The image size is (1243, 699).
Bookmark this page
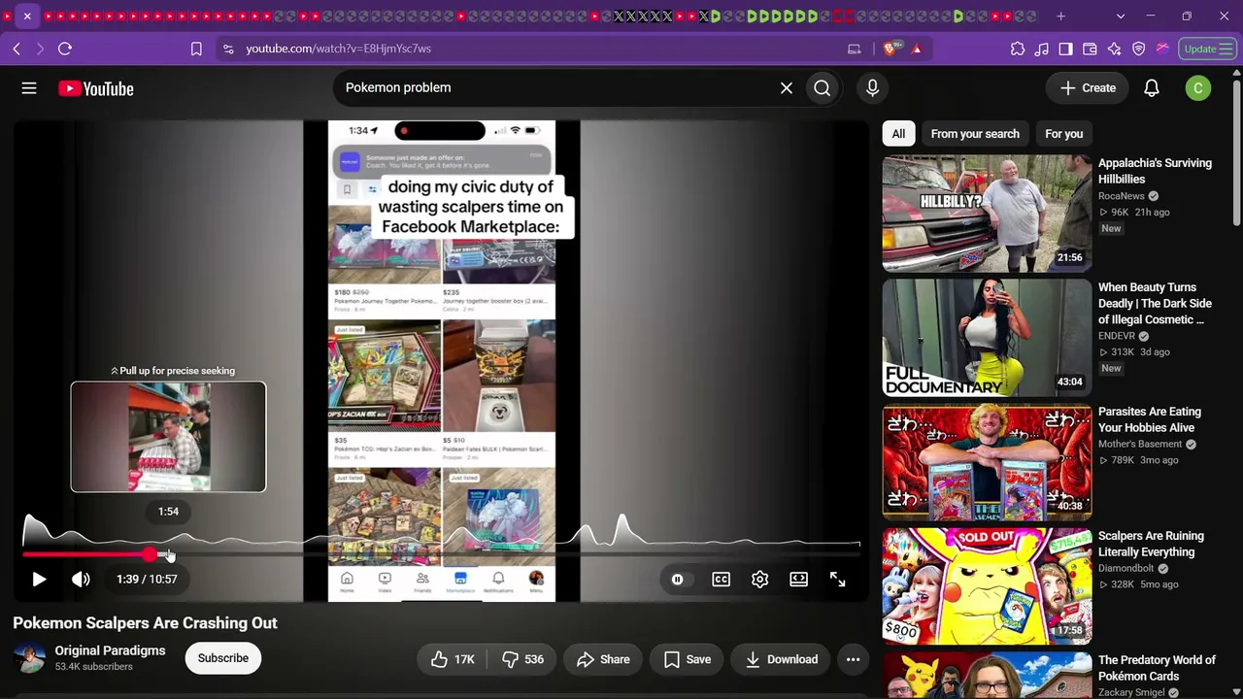(196, 49)
